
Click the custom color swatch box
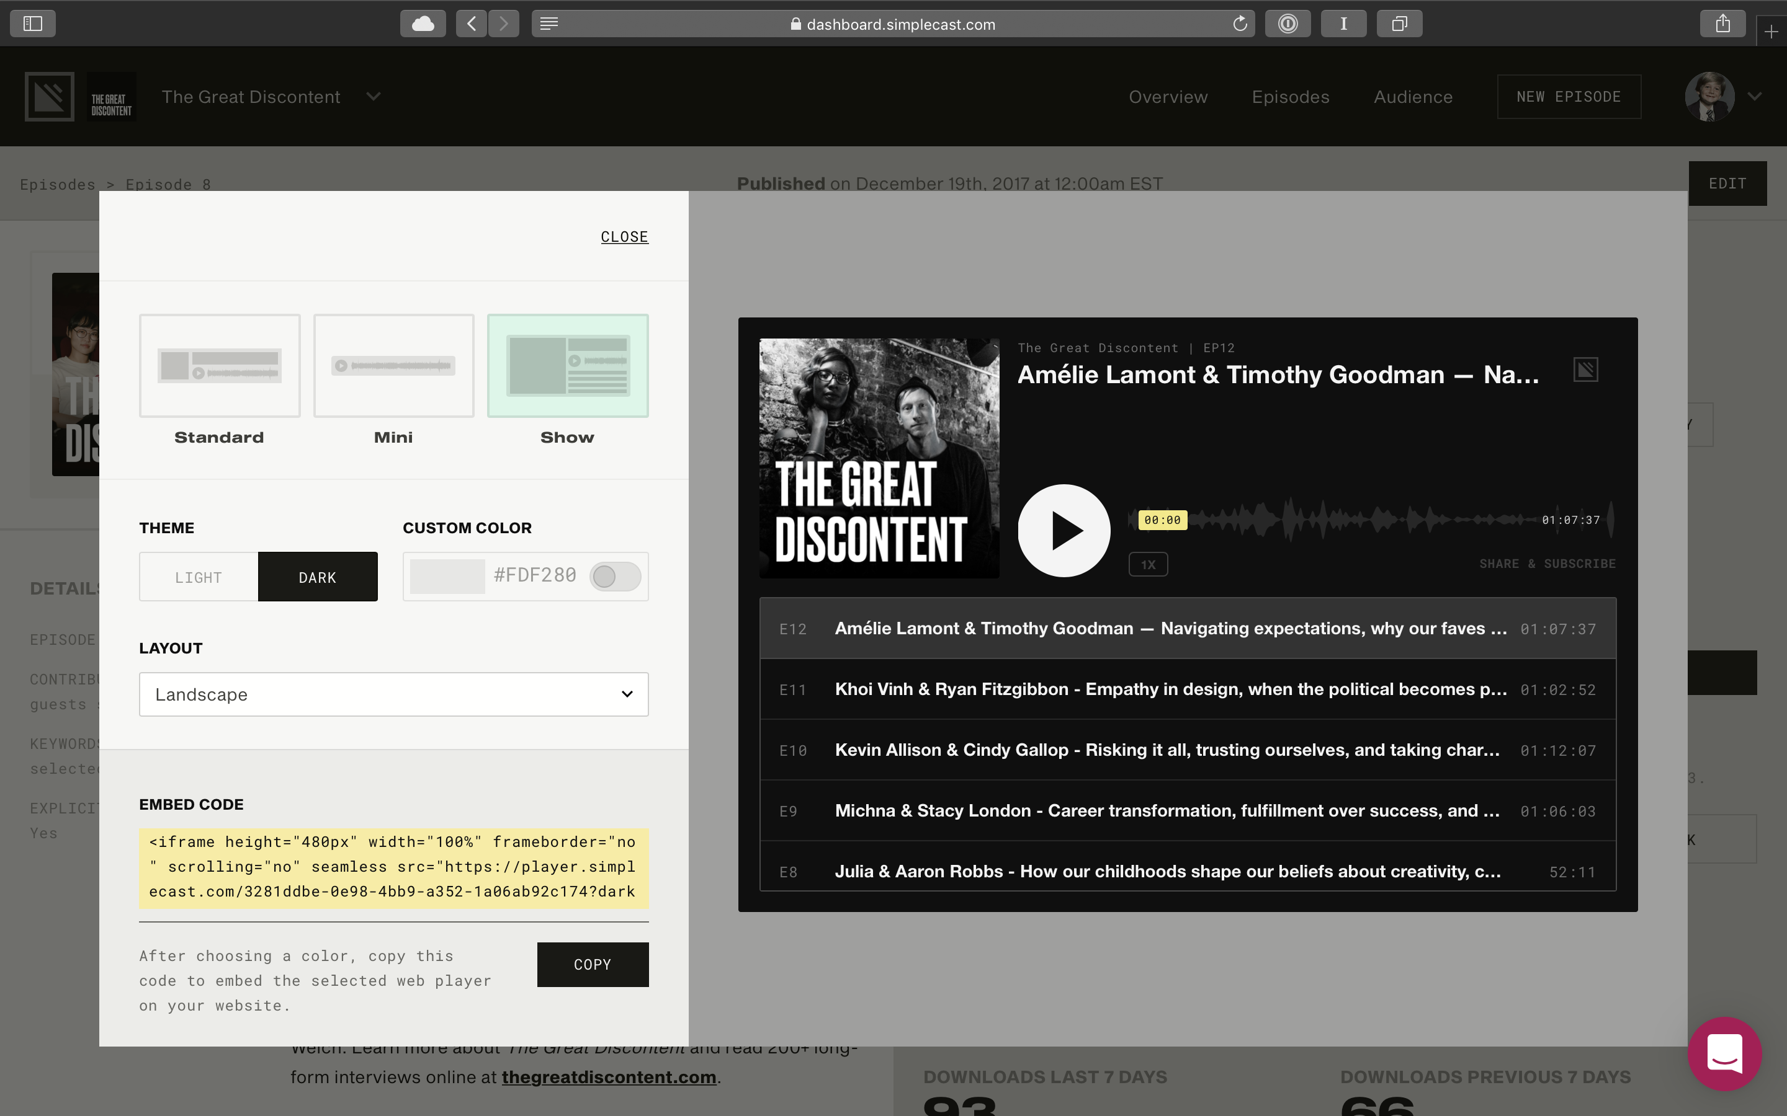[447, 576]
